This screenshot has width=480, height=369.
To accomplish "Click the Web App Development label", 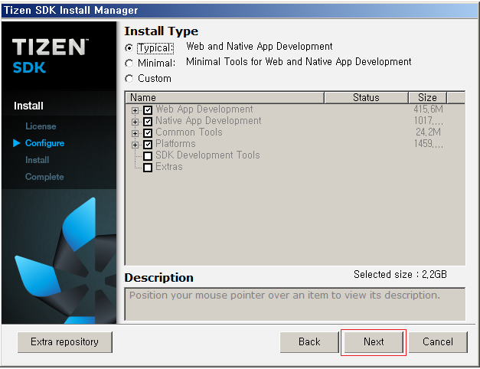I will click(204, 109).
